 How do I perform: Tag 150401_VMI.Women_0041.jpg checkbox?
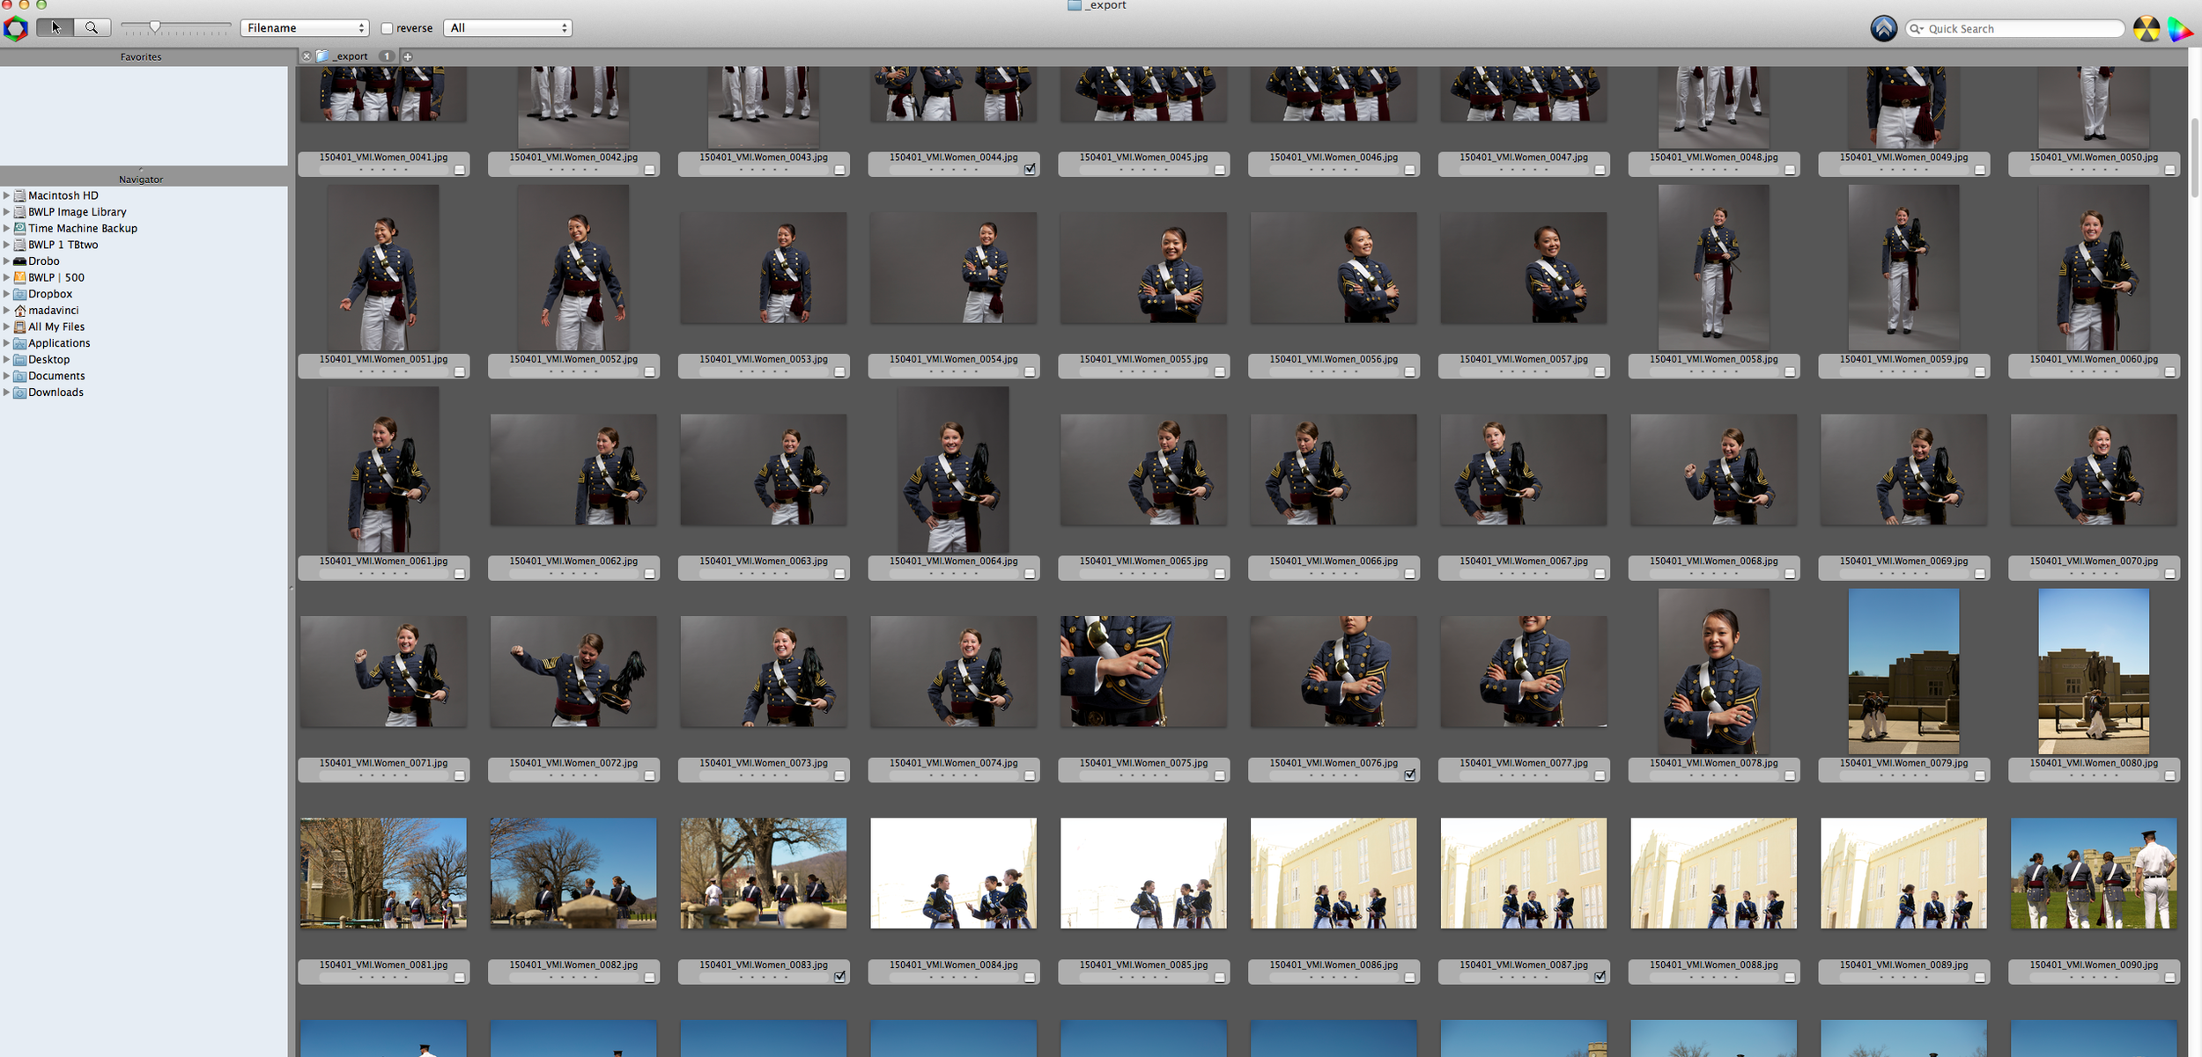pos(459,170)
